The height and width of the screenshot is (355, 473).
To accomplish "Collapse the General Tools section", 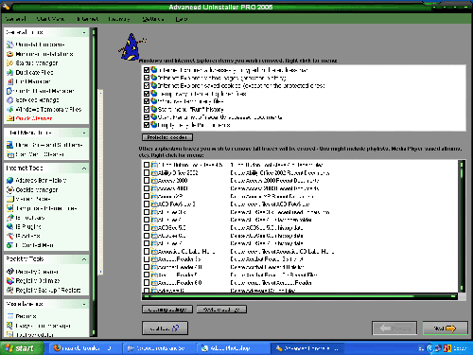I will coord(84,32).
